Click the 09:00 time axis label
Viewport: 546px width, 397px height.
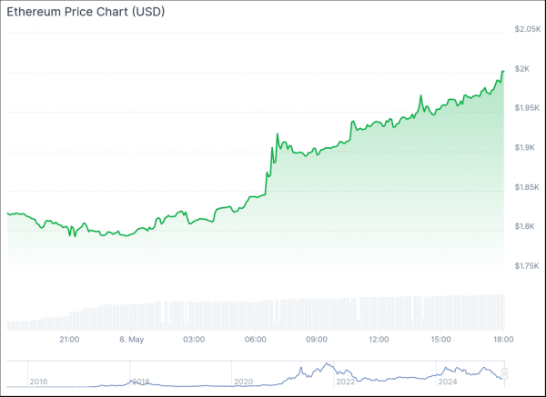(x=318, y=340)
